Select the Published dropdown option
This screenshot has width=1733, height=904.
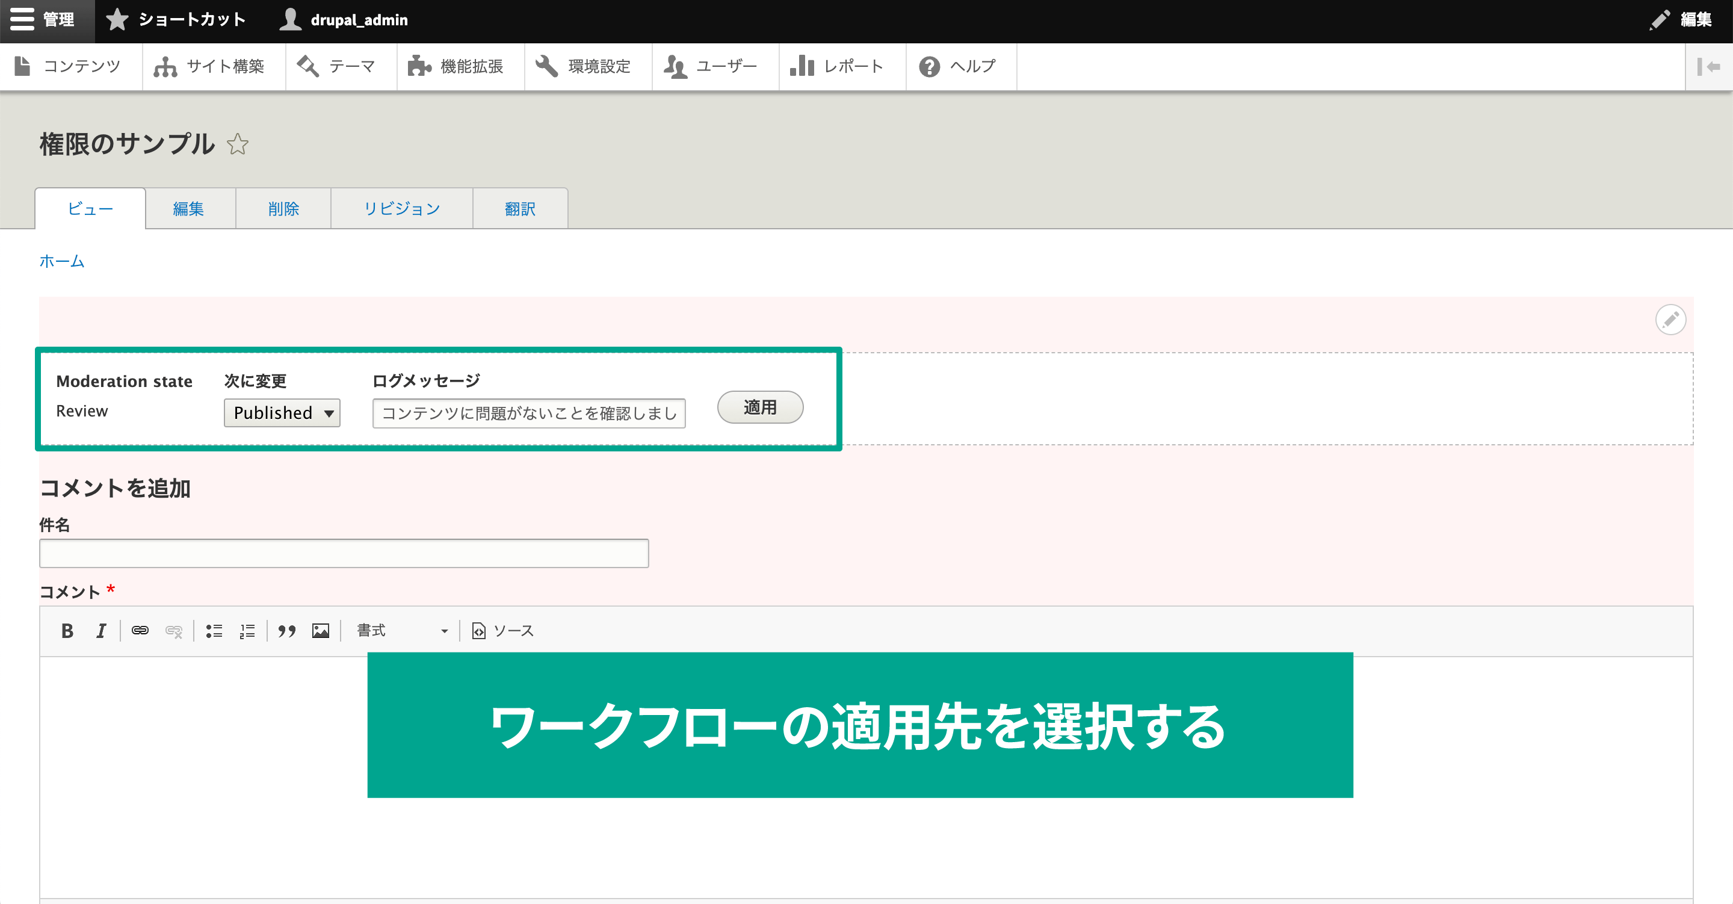[x=280, y=411]
